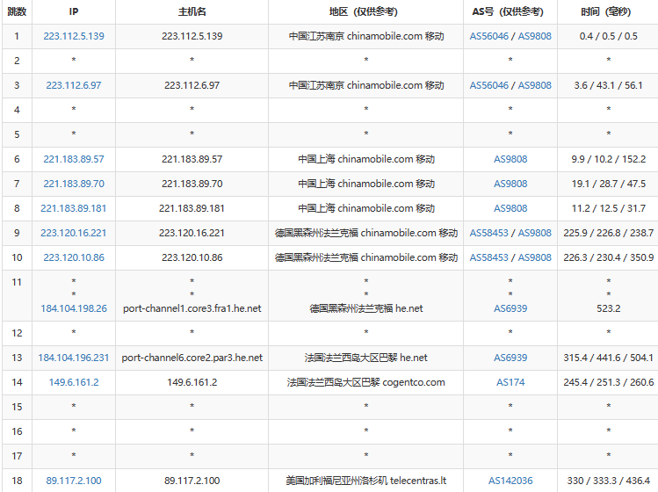Image resolution: width=658 pixels, height=492 pixels.
Task: Click AS58453 link in hop 10 row
Action: click(488, 257)
